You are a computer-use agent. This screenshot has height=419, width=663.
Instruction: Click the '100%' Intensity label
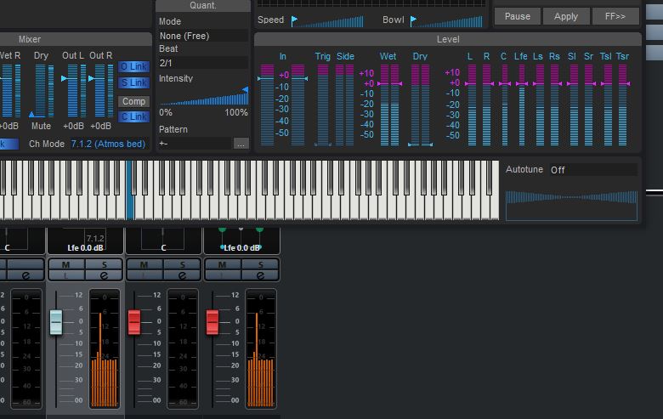click(x=236, y=113)
